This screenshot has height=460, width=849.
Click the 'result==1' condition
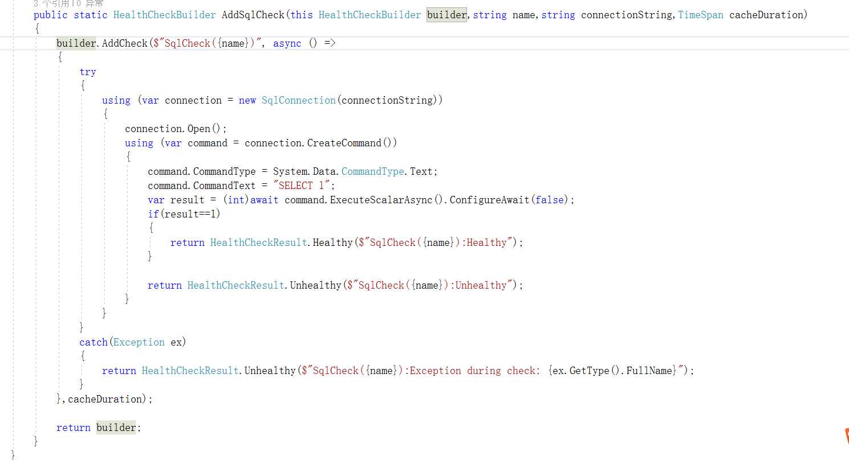190,214
